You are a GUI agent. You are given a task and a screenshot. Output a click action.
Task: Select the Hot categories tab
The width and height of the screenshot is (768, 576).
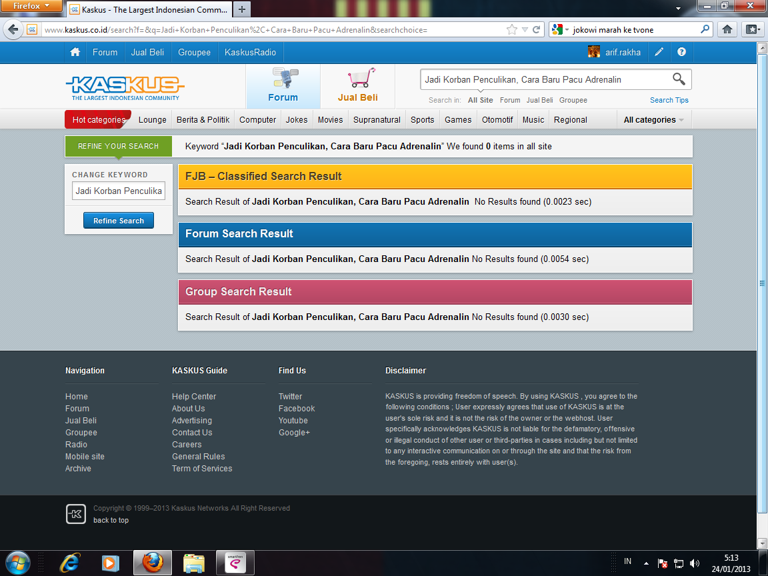click(99, 119)
